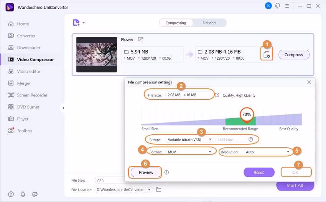Click the Start All button
Screen dimensions: 326x202
tap(295, 186)
